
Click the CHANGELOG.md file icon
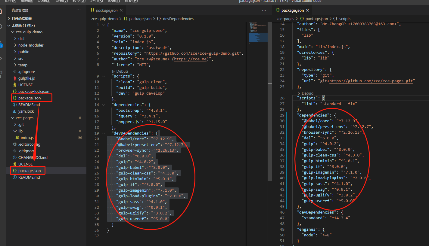pyautogui.click(x=15, y=157)
